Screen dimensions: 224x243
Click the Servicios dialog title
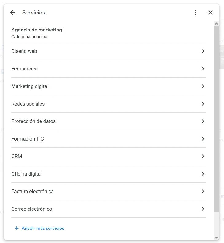click(34, 13)
